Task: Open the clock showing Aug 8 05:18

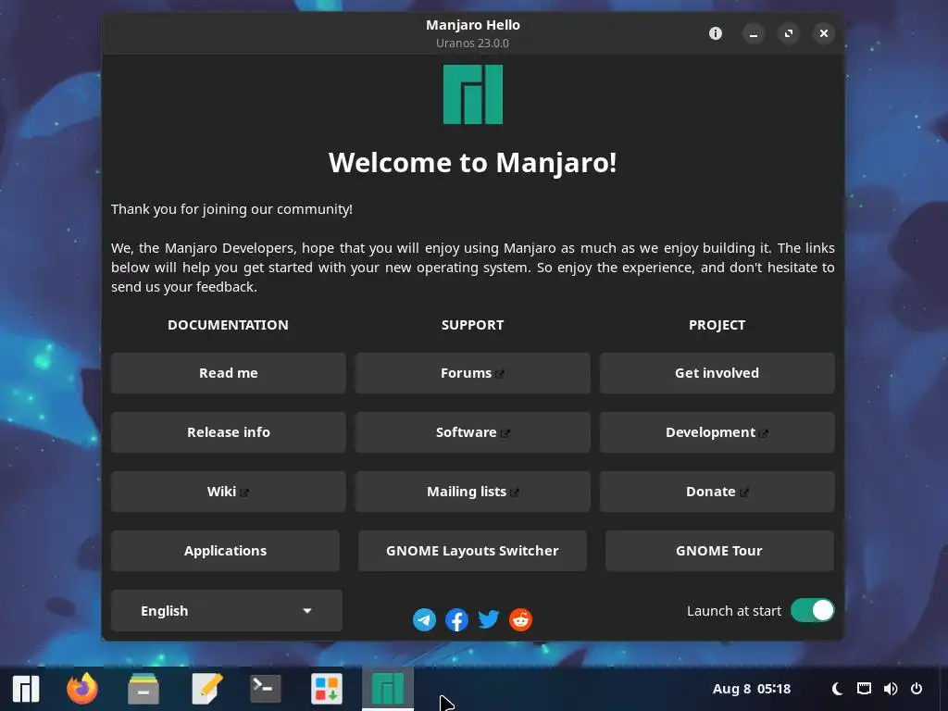Action: [x=752, y=689]
